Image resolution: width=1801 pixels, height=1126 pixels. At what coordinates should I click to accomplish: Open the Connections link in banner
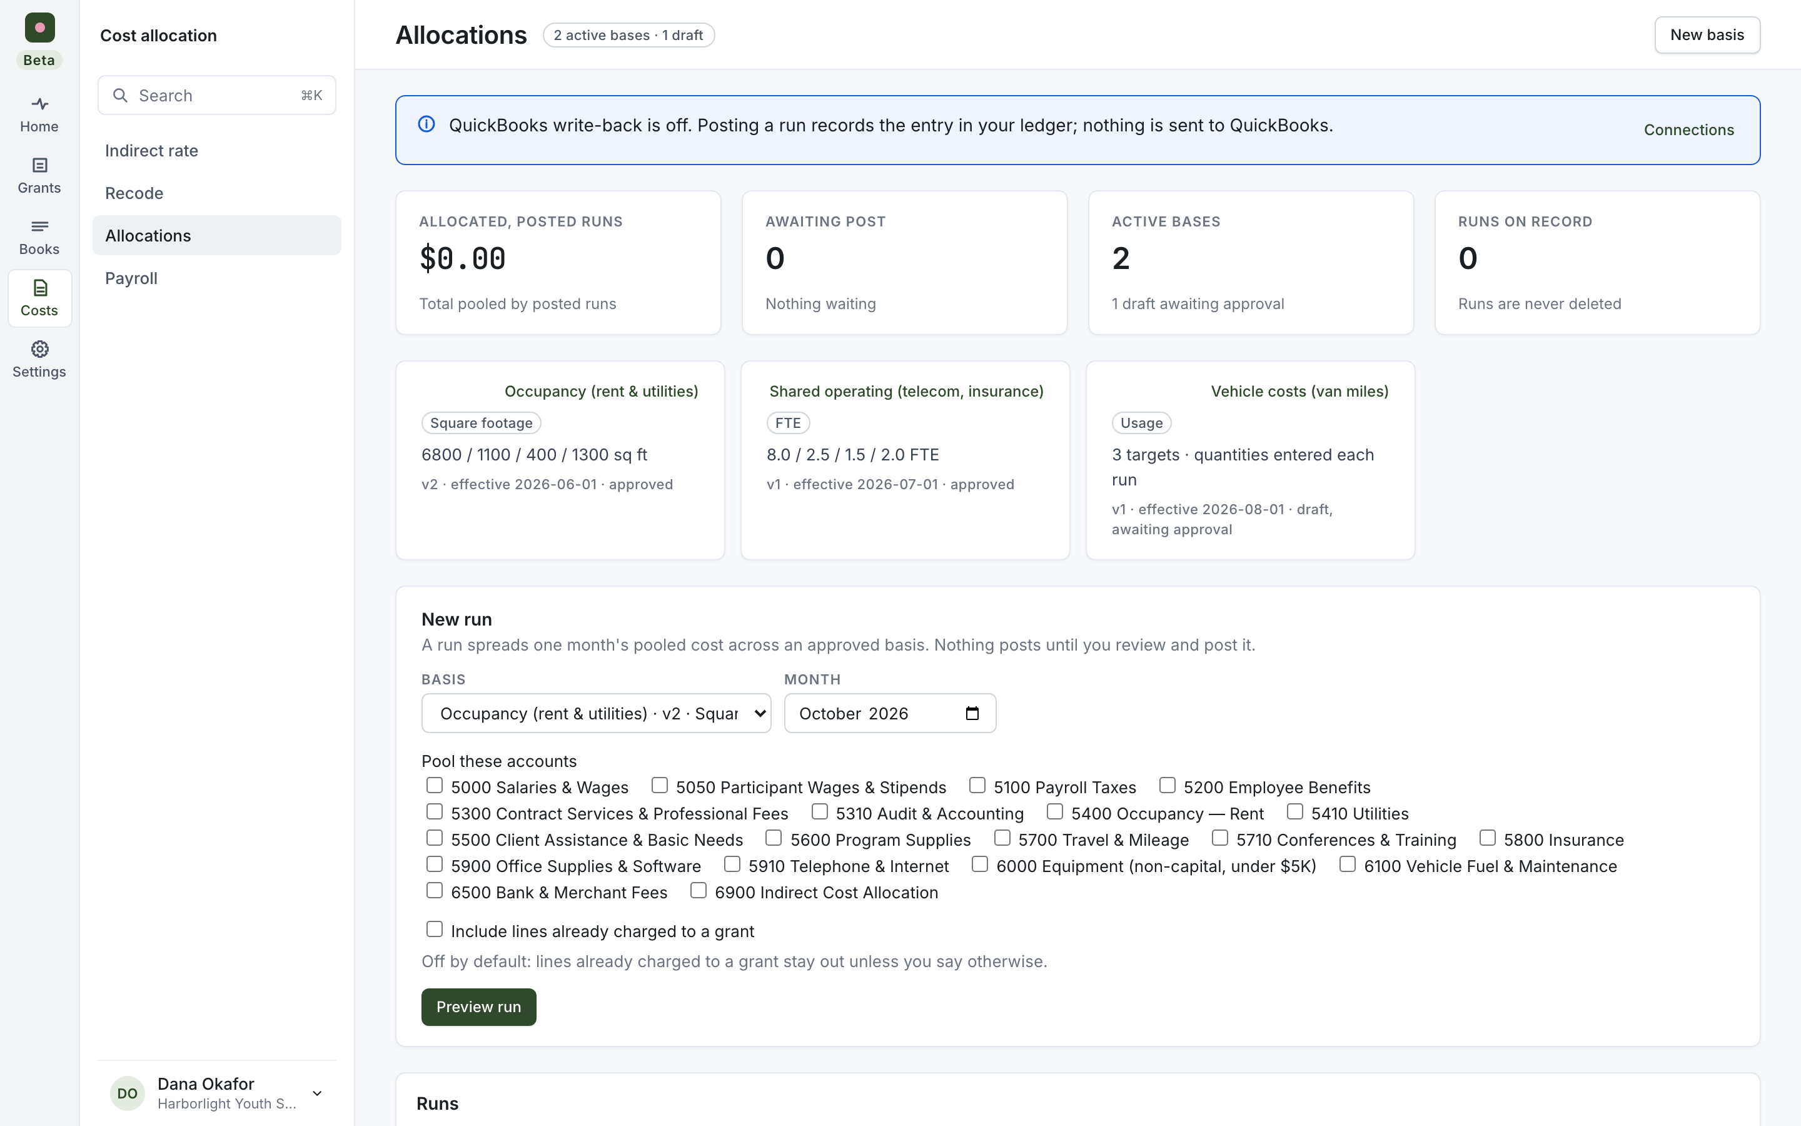(x=1688, y=129)
